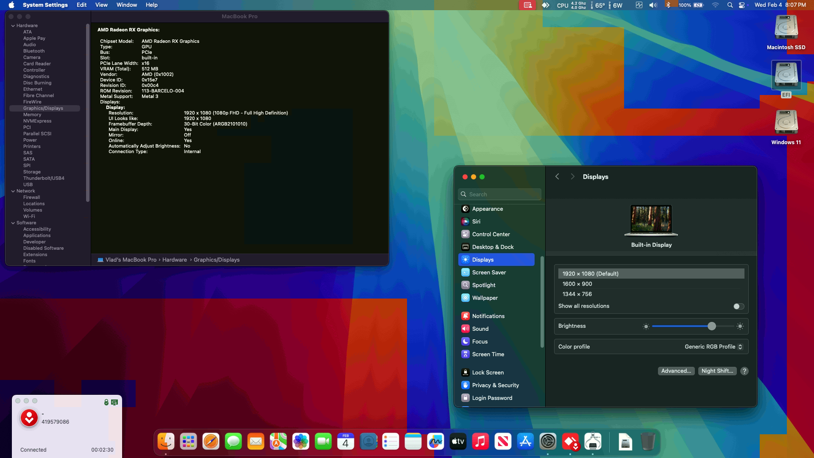Open the Trash in the Dock
Viewport: 814px width, 458px height.
pyautogui.click(x=647, y=441)
